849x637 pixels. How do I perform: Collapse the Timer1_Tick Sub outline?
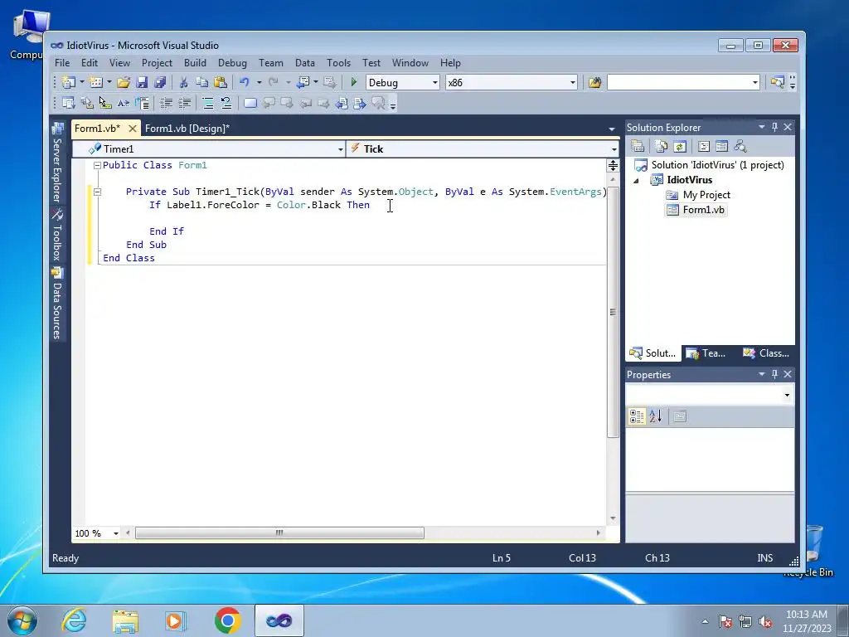click(98, 192)
